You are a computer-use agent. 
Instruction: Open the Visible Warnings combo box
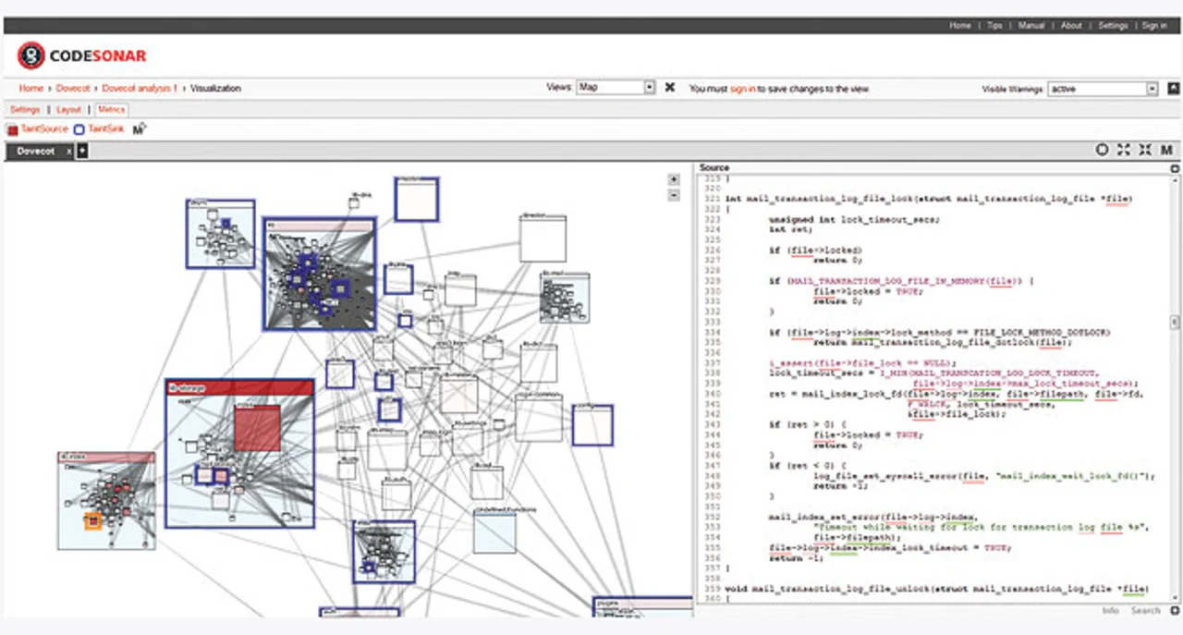click(x=1104, y=89)
